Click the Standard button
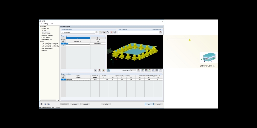Viewport: 257px width, 128px height. coord(85,104)
